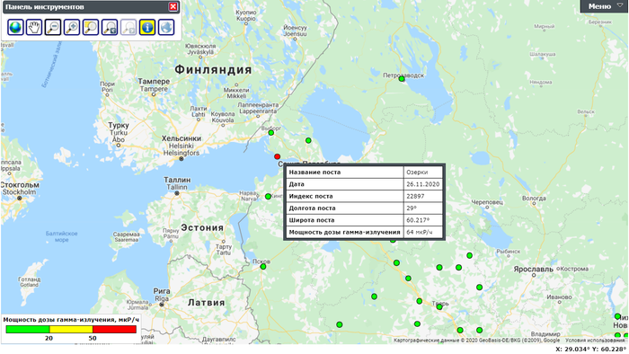Select the zoom in magnifier tool
The image size is (629, 354).
72,27
